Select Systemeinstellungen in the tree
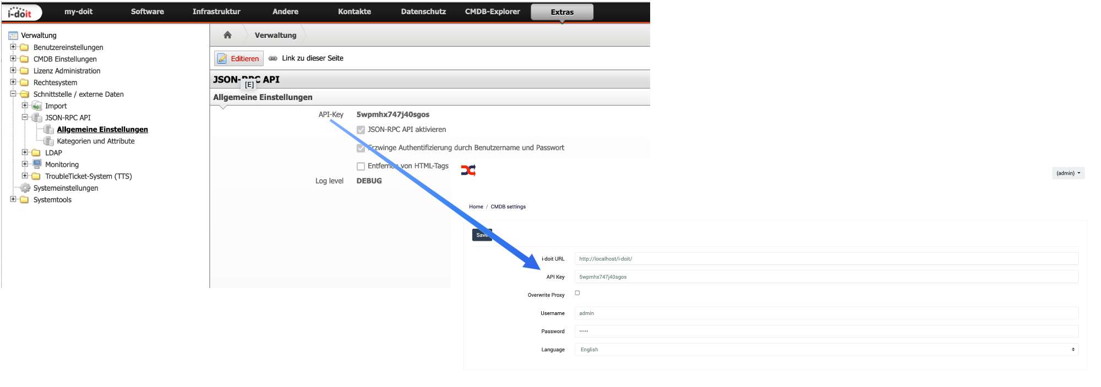 66,188
